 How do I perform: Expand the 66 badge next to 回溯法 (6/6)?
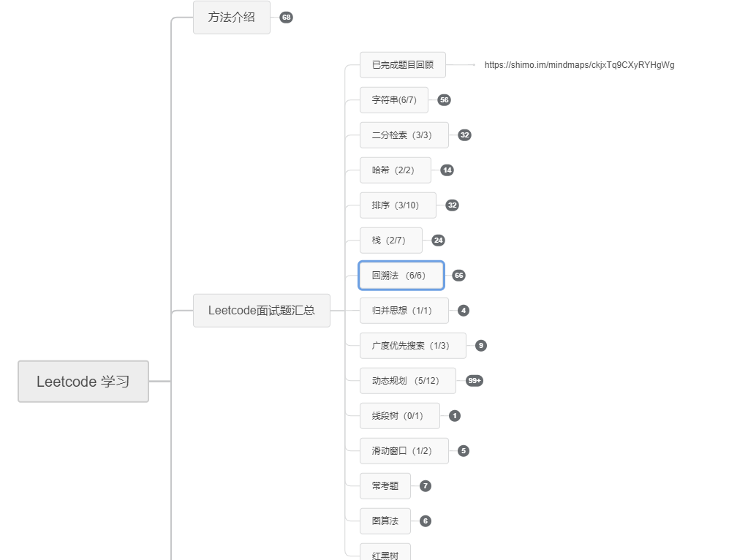coord(458,276)
